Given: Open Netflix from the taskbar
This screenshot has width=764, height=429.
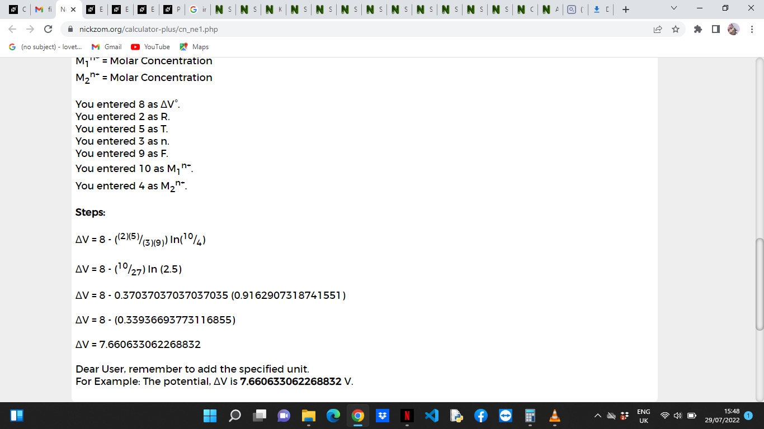Looking at the screenshot, I should pyautogui.click(x=407, y=416).
